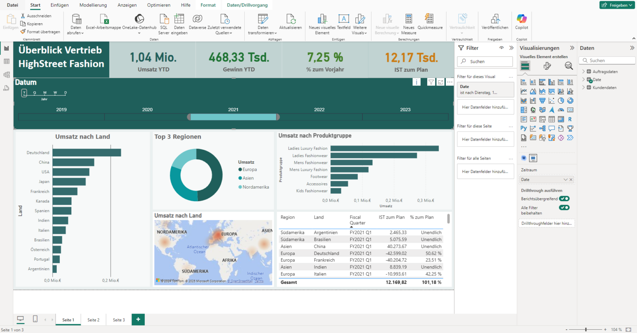Click the zoom slider in status bar

586,330
